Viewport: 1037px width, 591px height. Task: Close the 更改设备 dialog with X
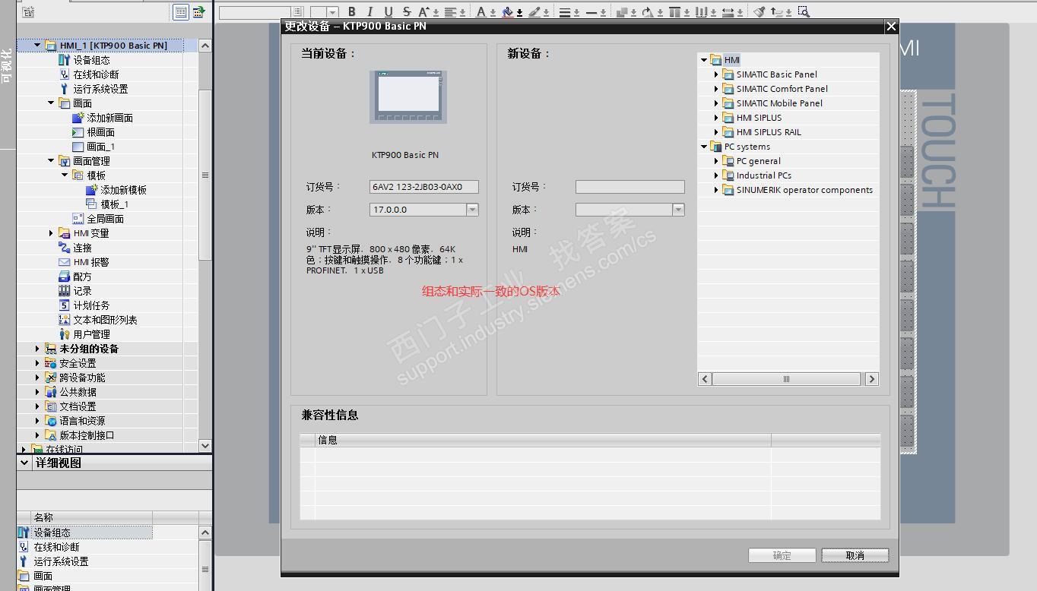click(891, 27)
